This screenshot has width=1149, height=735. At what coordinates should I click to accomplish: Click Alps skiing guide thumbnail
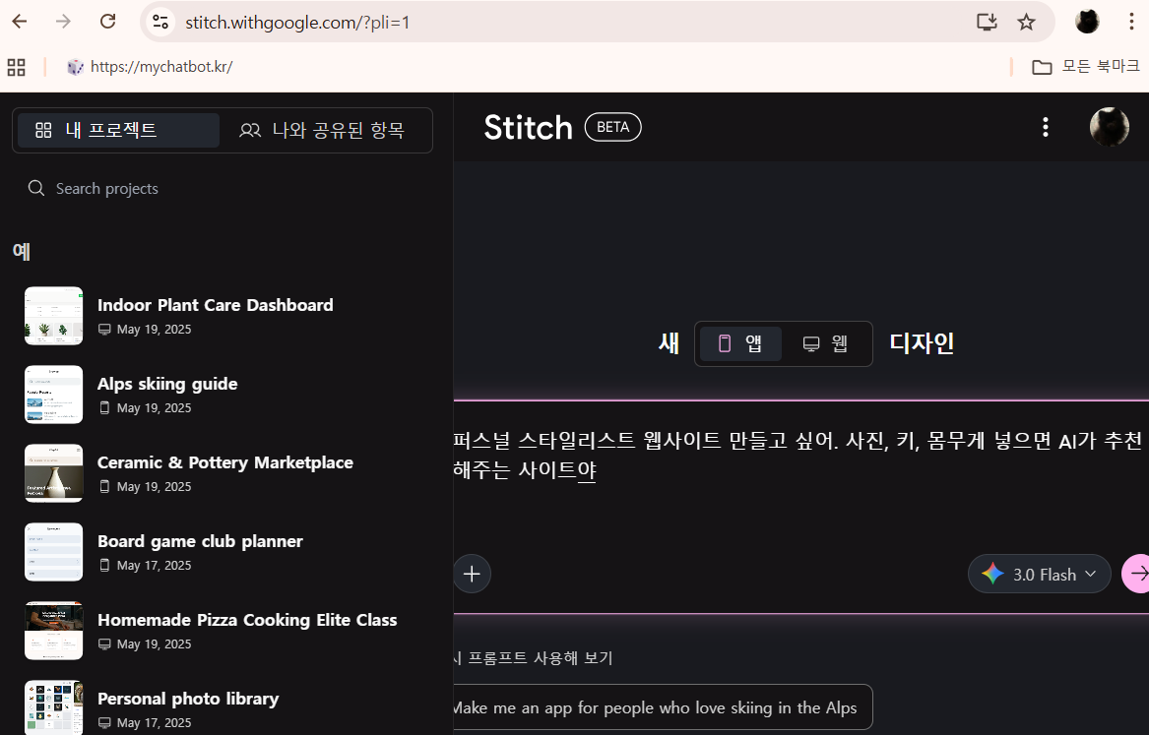tap(53, 395)
